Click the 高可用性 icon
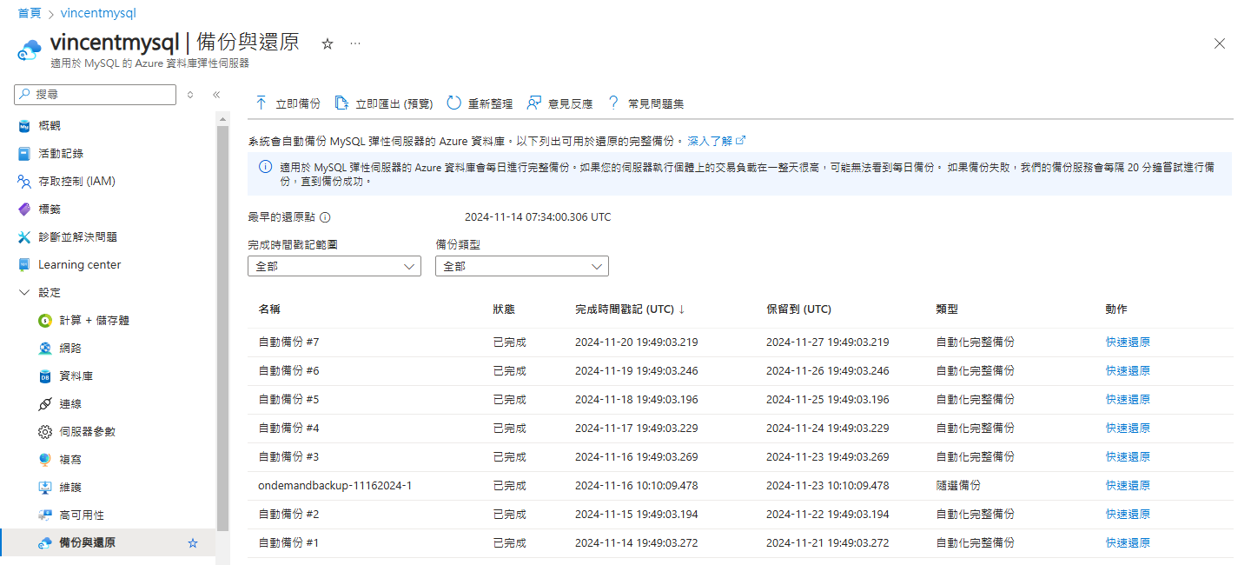Image resolution: width=1251 pixels, height=565 pixels. pyautogui.click(x=45, y=515)
